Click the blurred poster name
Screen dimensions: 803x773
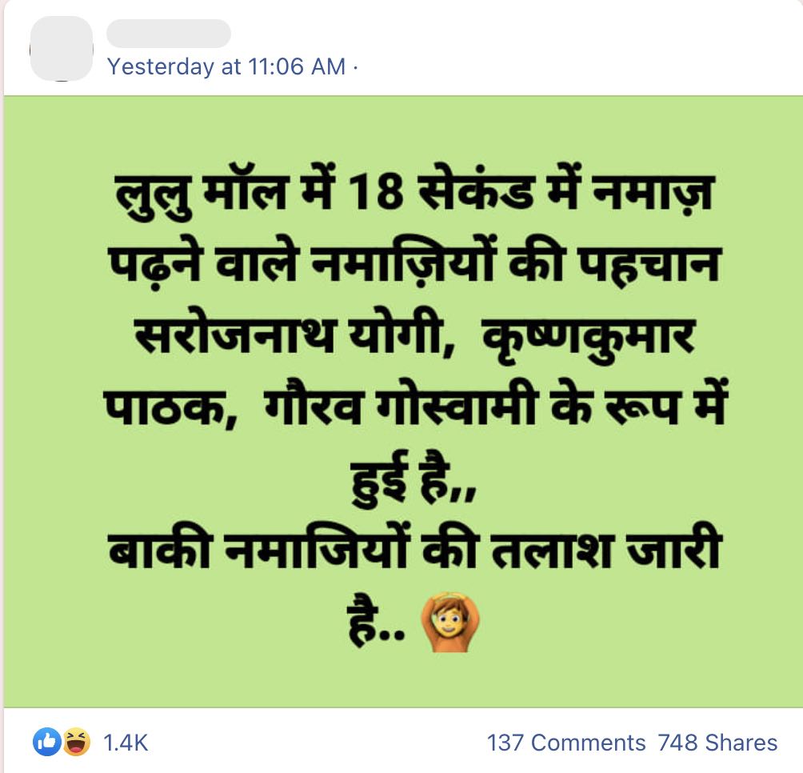pyautogui.click(x=169, y=34)
